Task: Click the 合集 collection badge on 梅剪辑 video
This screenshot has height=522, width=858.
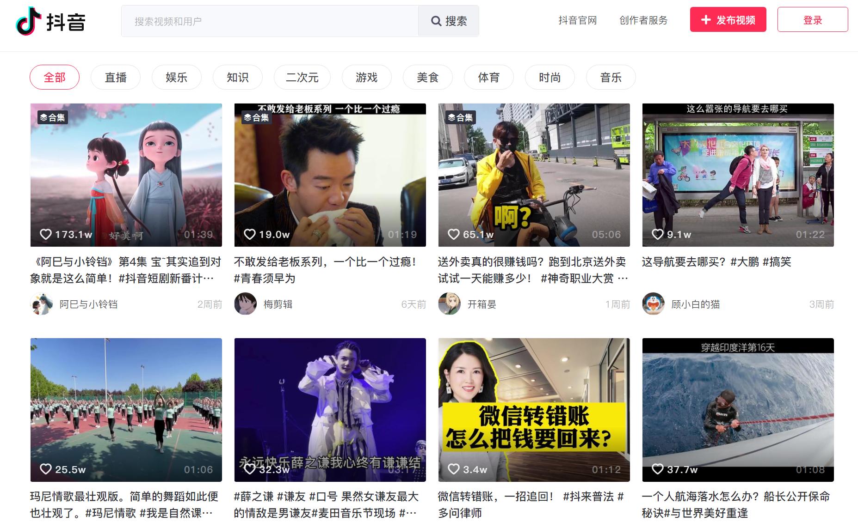Action: click(x=257, y=117)
